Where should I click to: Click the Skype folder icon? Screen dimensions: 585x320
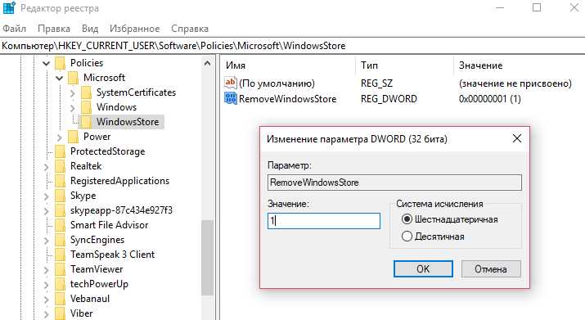(60, 196)
